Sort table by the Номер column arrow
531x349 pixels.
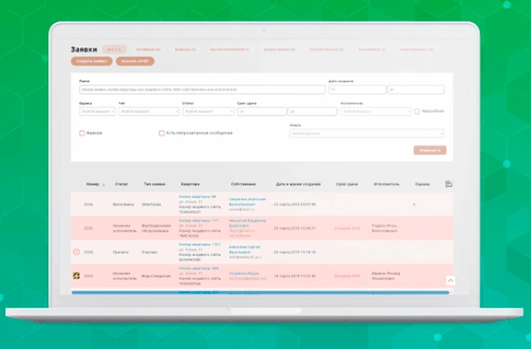104,184
